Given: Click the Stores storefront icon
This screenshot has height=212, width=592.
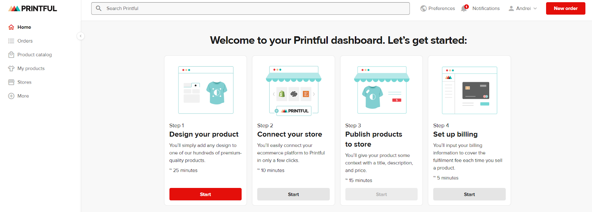Looking at the screenshot, I should [11, 82].
